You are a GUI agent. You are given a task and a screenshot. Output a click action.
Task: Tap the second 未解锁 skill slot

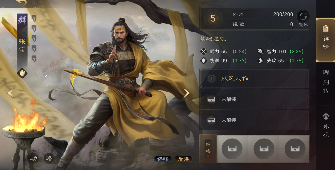pyautogui.click(x=255, y=120)
